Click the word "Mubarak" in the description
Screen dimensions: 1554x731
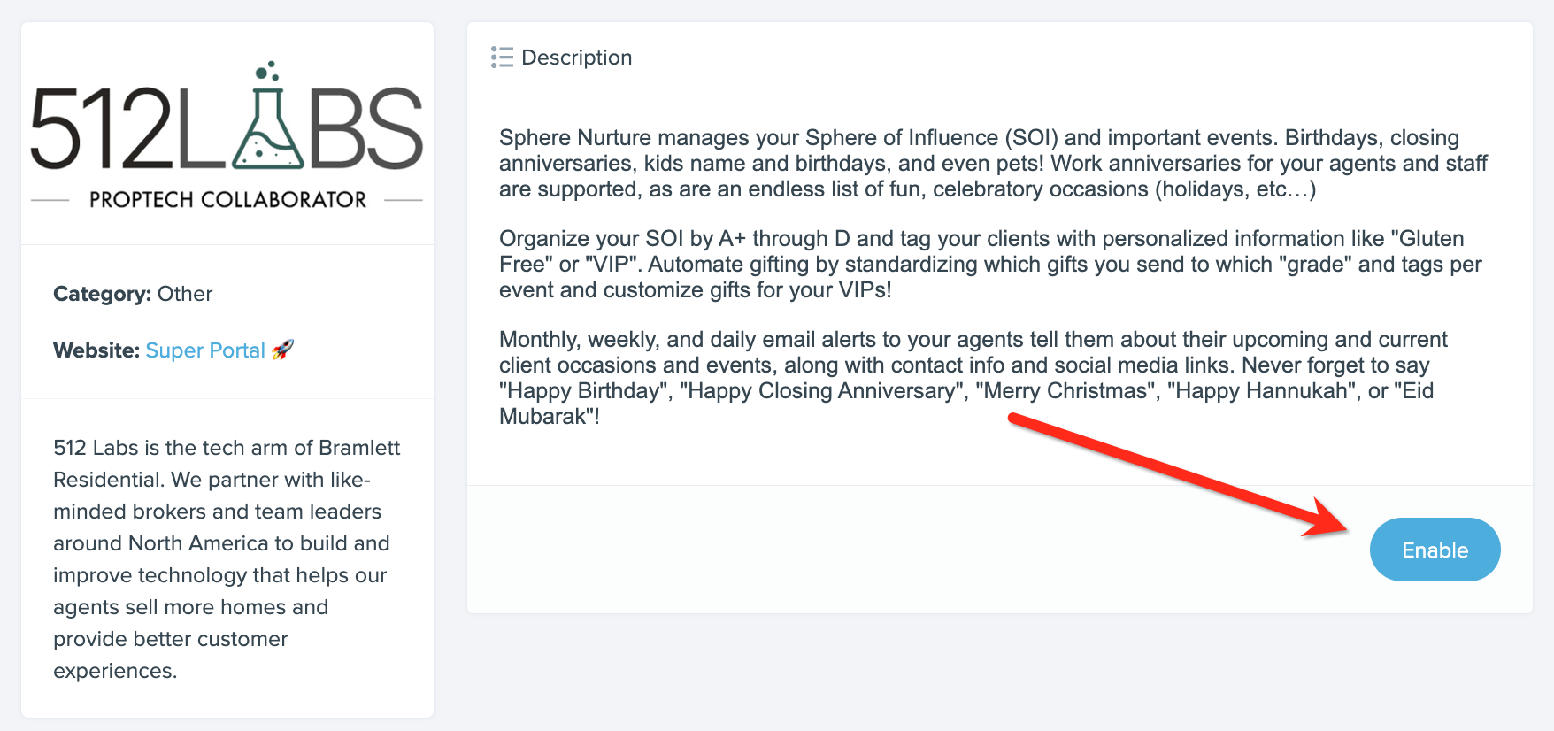[545, 417]
